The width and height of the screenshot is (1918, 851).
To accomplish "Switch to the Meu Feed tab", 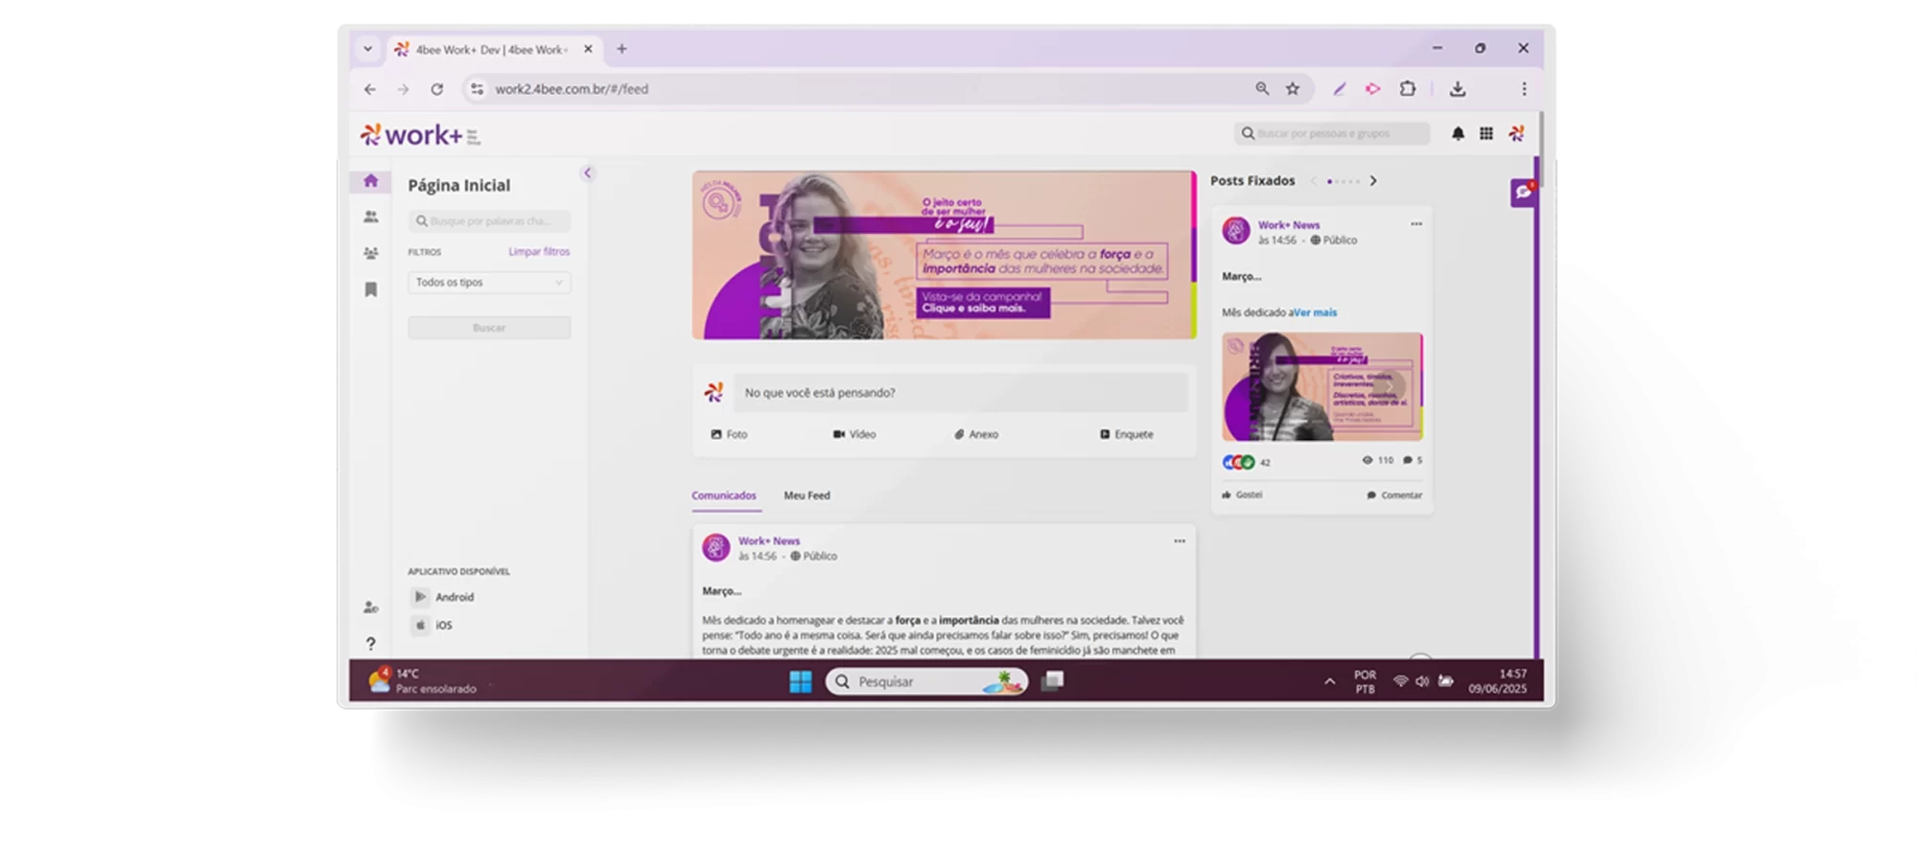I will (807, 495).
